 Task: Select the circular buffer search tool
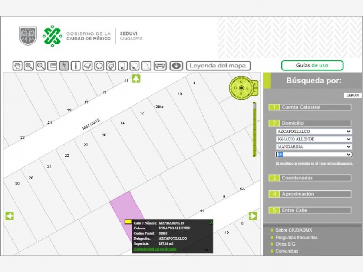[111, 66]
